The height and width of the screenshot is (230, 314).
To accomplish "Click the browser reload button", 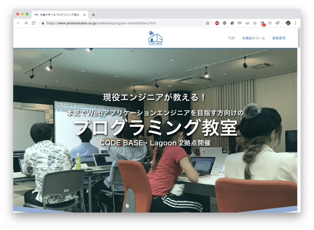I will click(x=33, y=23).
